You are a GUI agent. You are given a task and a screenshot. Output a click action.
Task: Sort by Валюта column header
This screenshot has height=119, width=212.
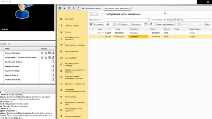[167, 29]
